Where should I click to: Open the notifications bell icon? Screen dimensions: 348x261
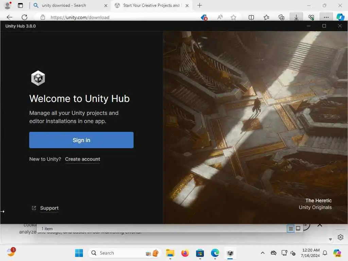(325, 253)
